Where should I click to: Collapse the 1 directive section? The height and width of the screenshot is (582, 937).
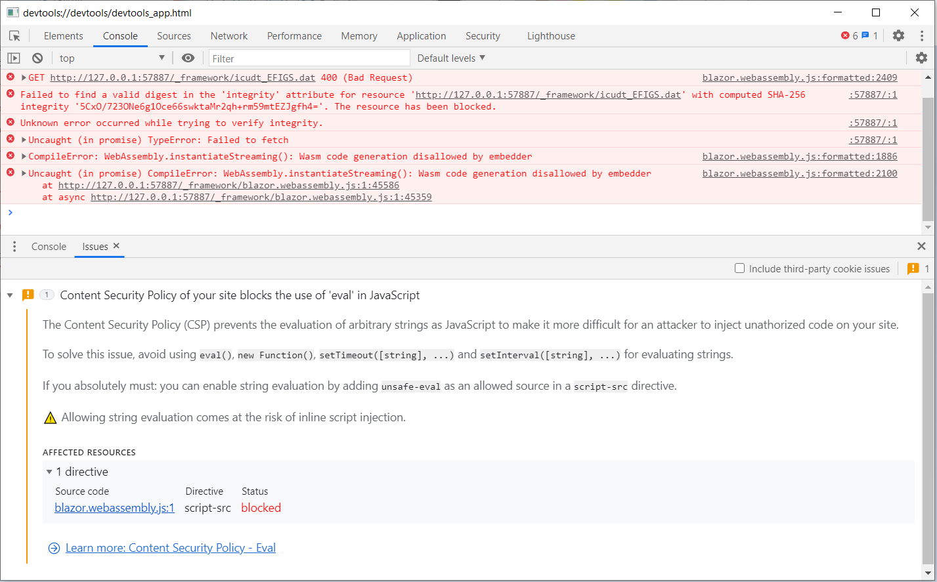[x=49, y=471]
